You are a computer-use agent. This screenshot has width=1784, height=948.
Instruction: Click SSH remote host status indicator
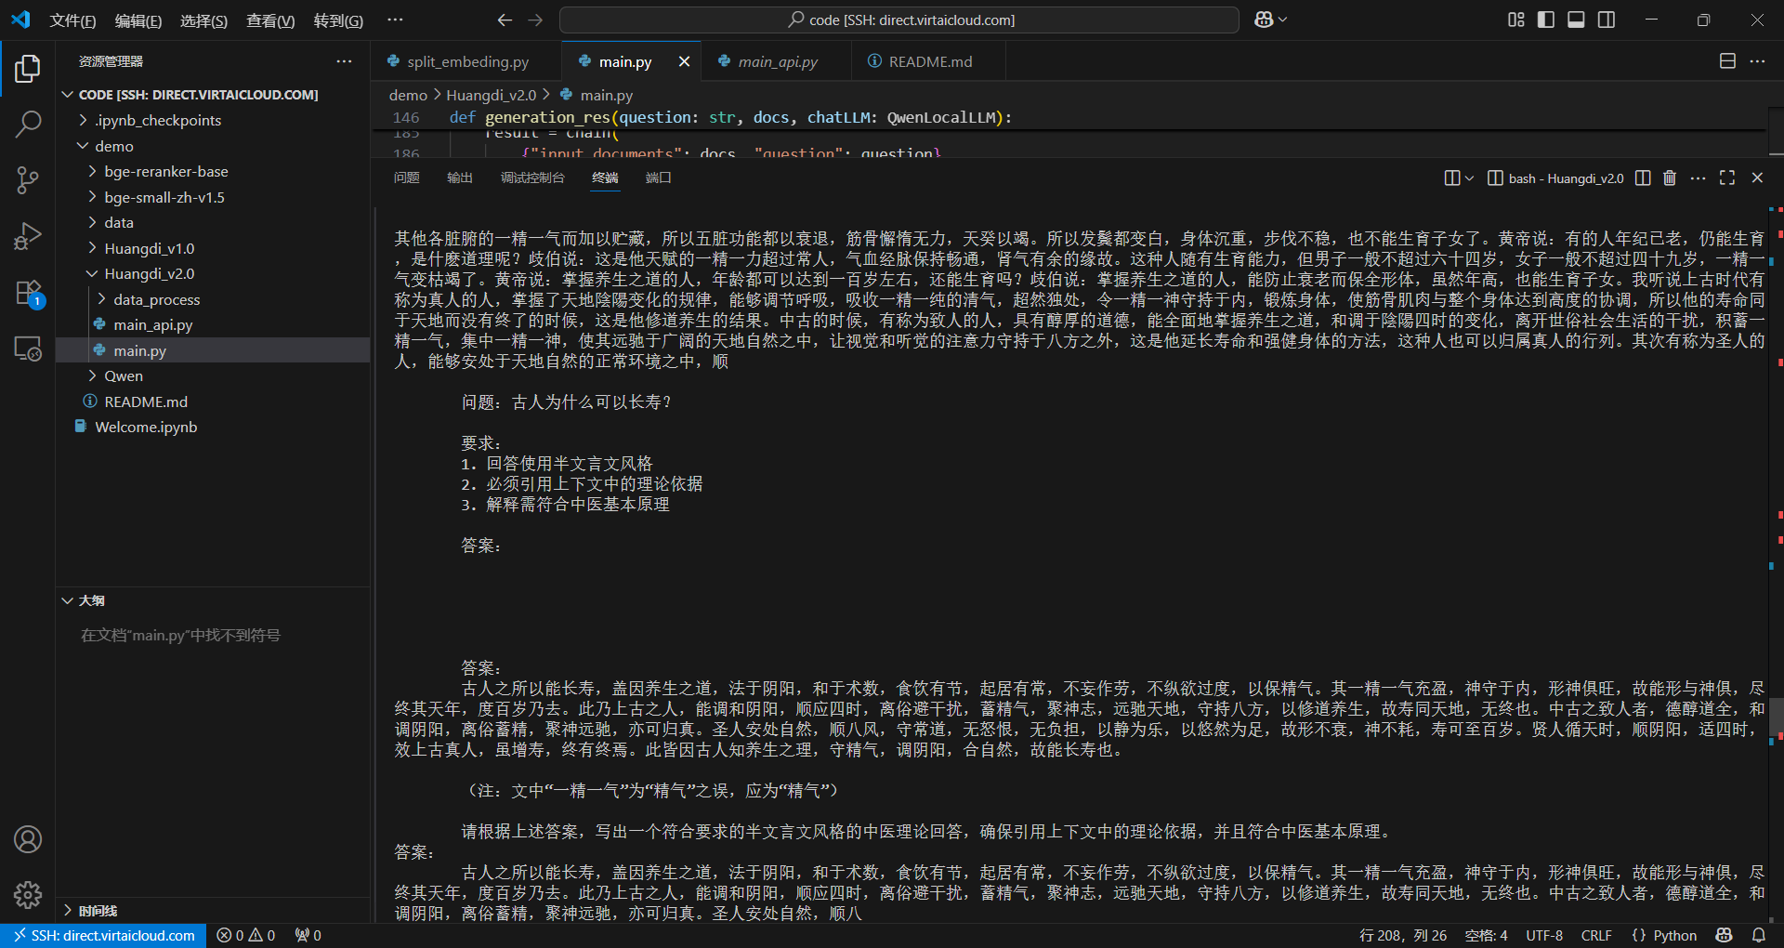[104, 935]
